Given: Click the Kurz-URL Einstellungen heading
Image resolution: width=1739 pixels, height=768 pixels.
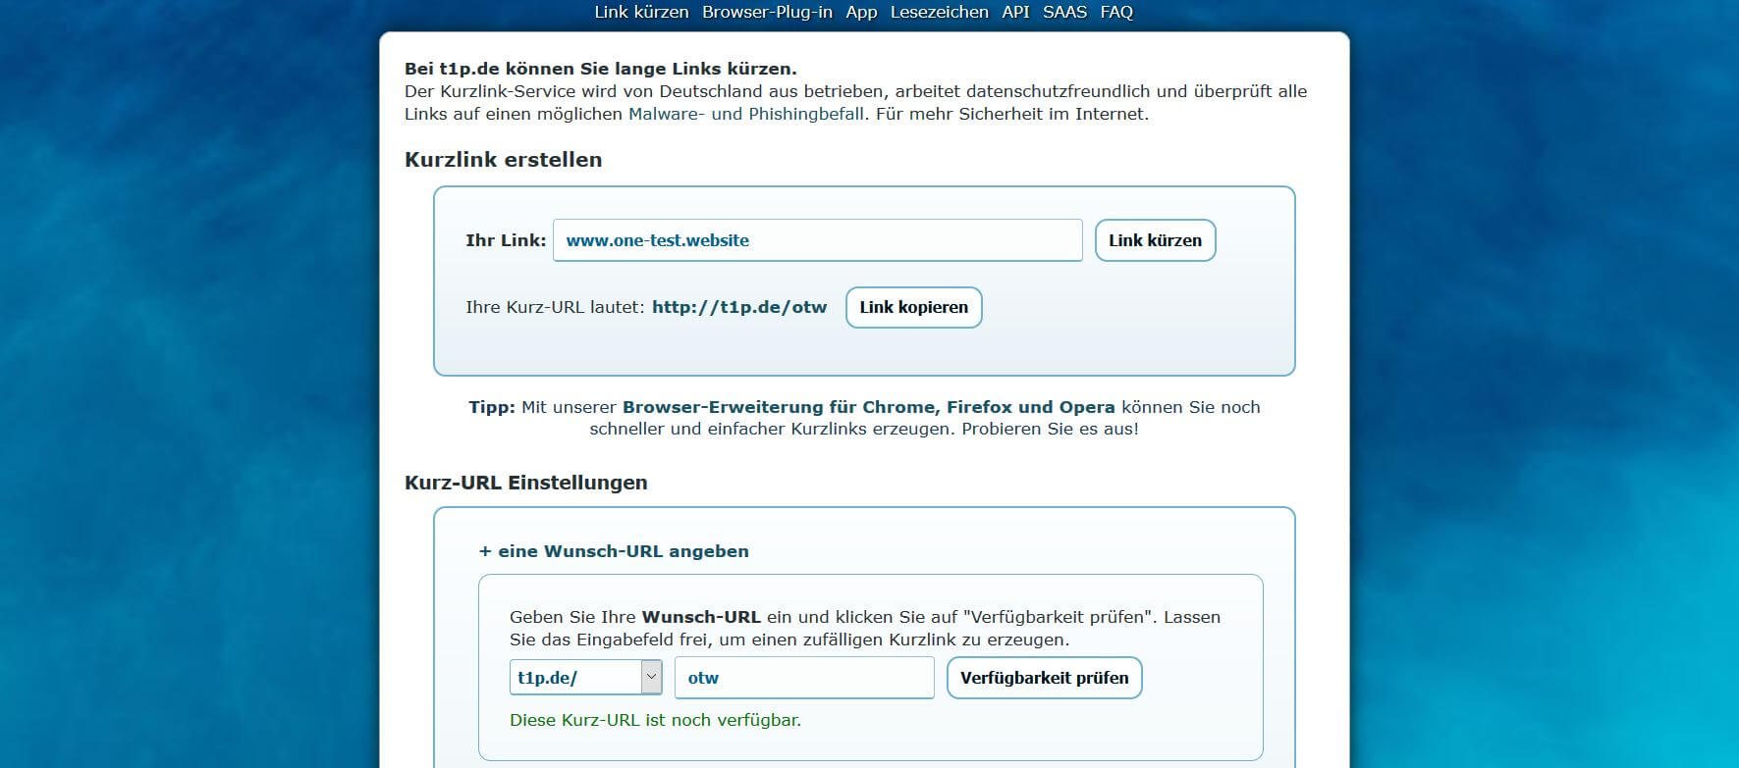Looking at the screenshot, I should [525, 483].
